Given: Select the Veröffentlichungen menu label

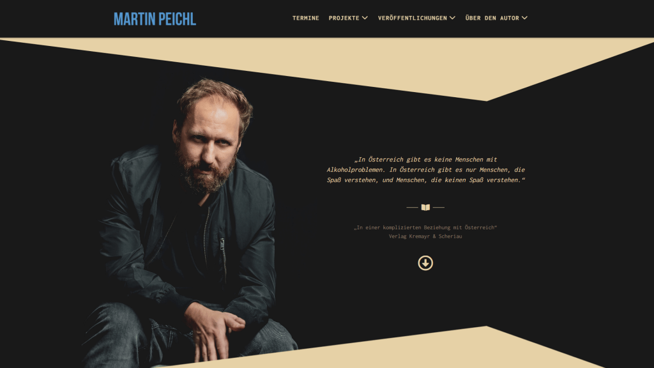Looking at the screenshot, I should click(412, 18).
